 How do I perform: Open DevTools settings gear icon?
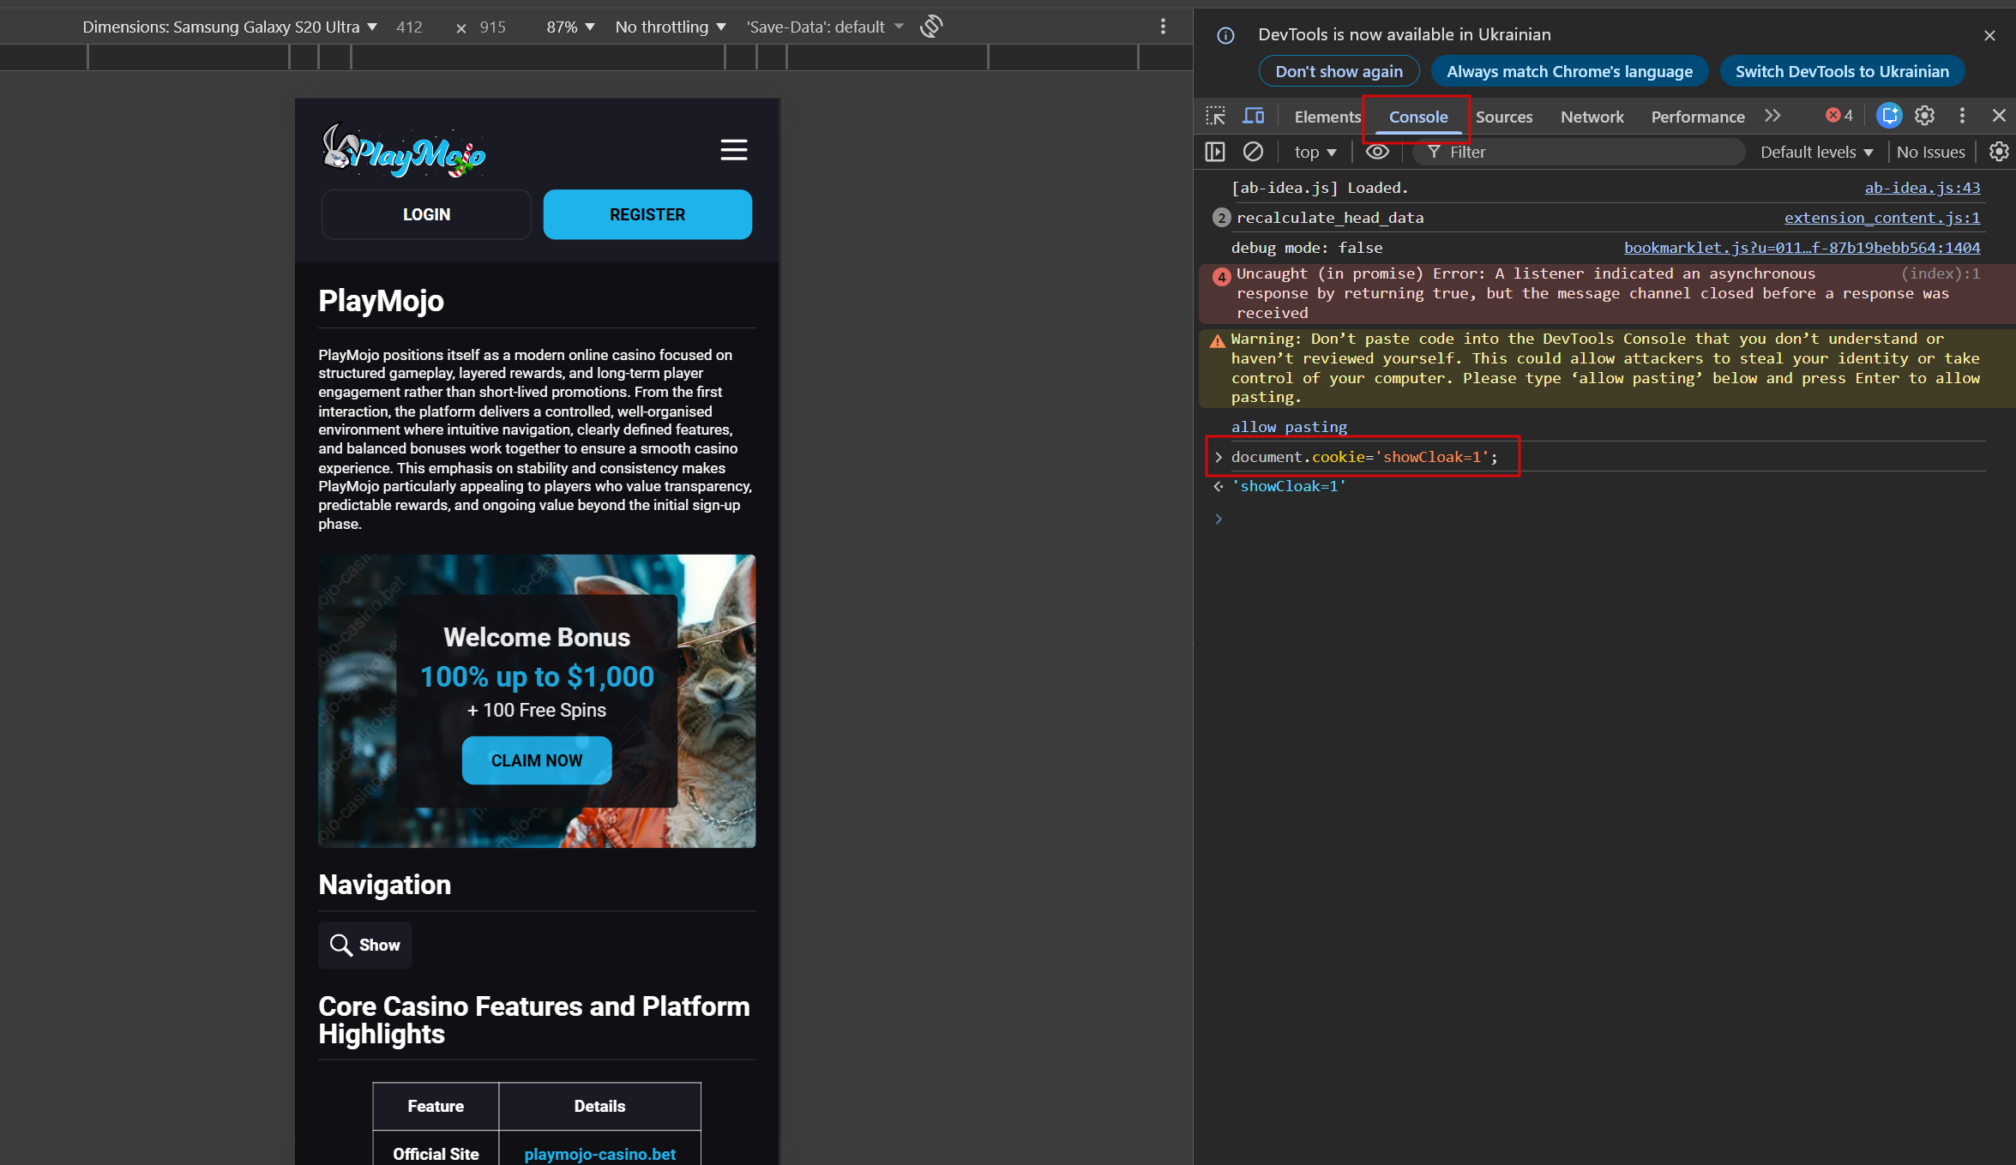(1924, 116)
